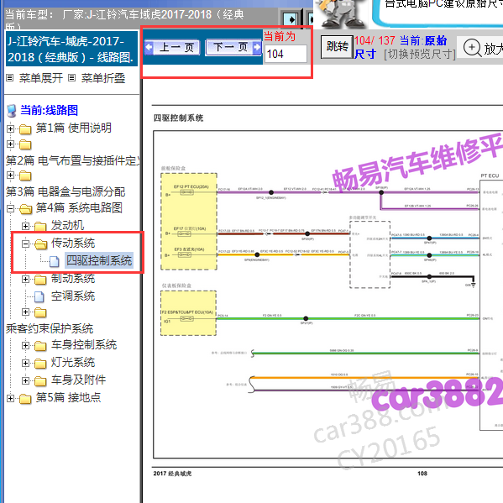503x503 pixels.
Task: Open 第5篇 接地点 tree item
Action: pyautogui.click(x=68, y=397)
